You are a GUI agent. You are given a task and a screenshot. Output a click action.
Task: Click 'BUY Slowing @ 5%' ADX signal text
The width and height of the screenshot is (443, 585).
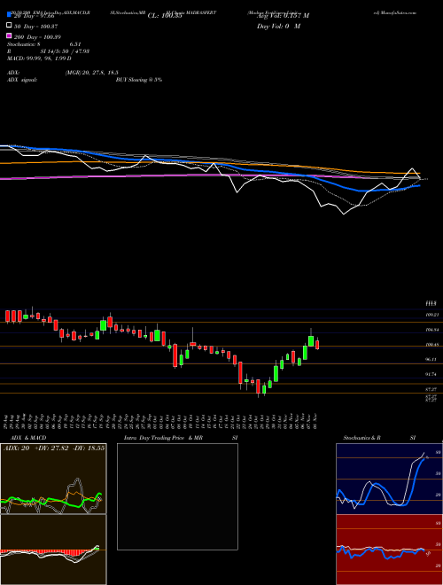click(x=139, y=80)
